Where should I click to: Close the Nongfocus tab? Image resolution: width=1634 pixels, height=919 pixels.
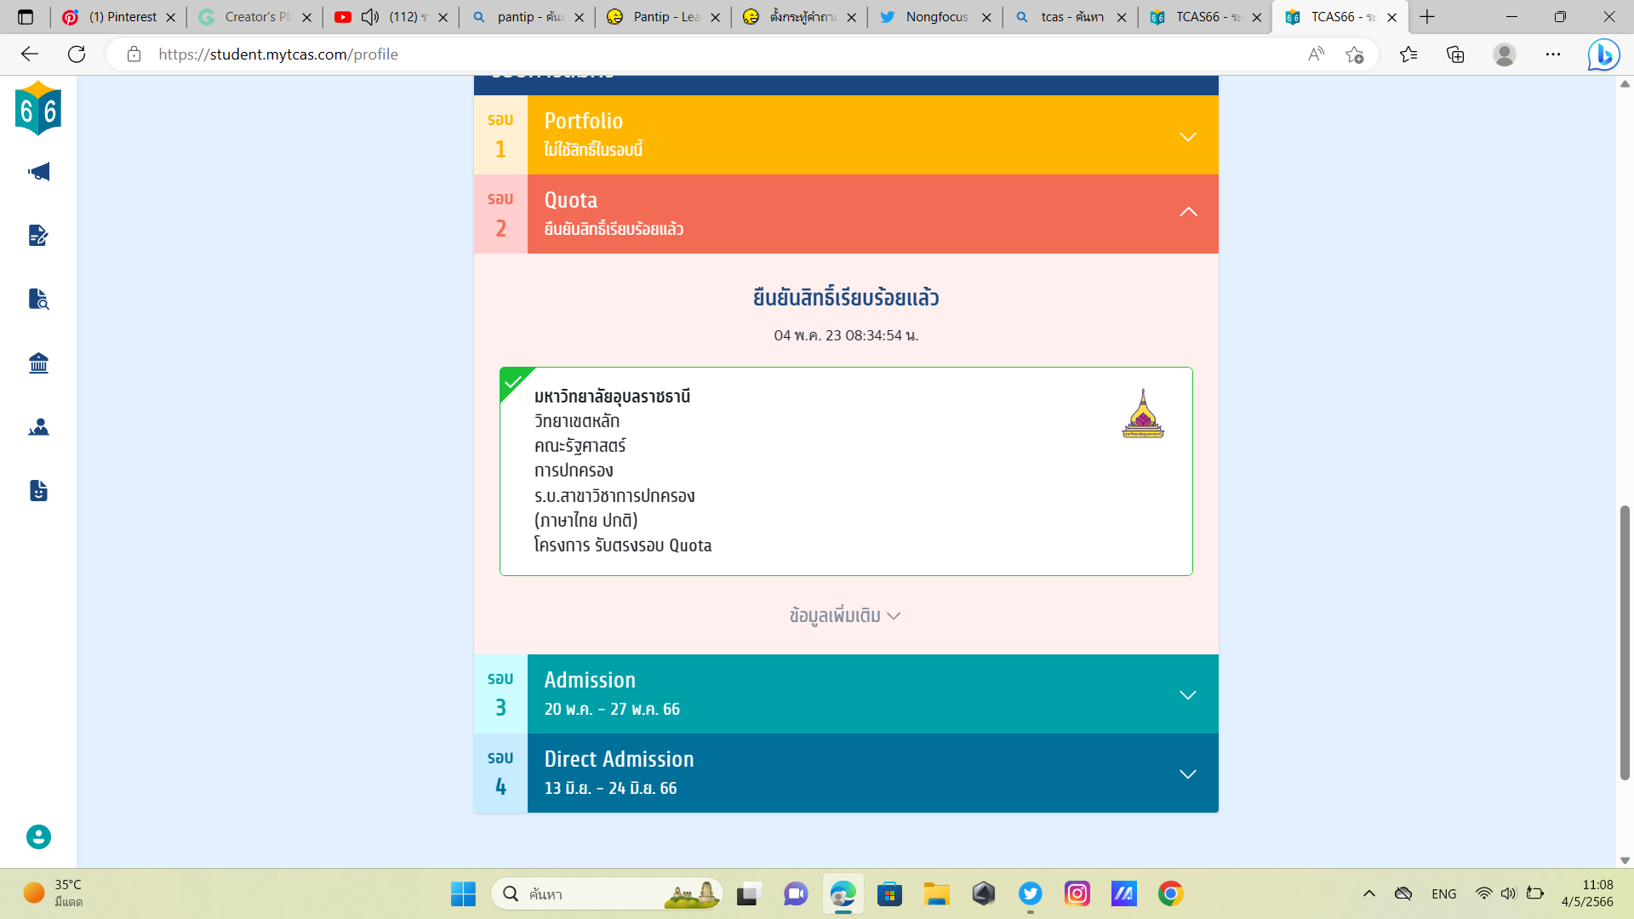pyautogui.click(x=986, y=17)
